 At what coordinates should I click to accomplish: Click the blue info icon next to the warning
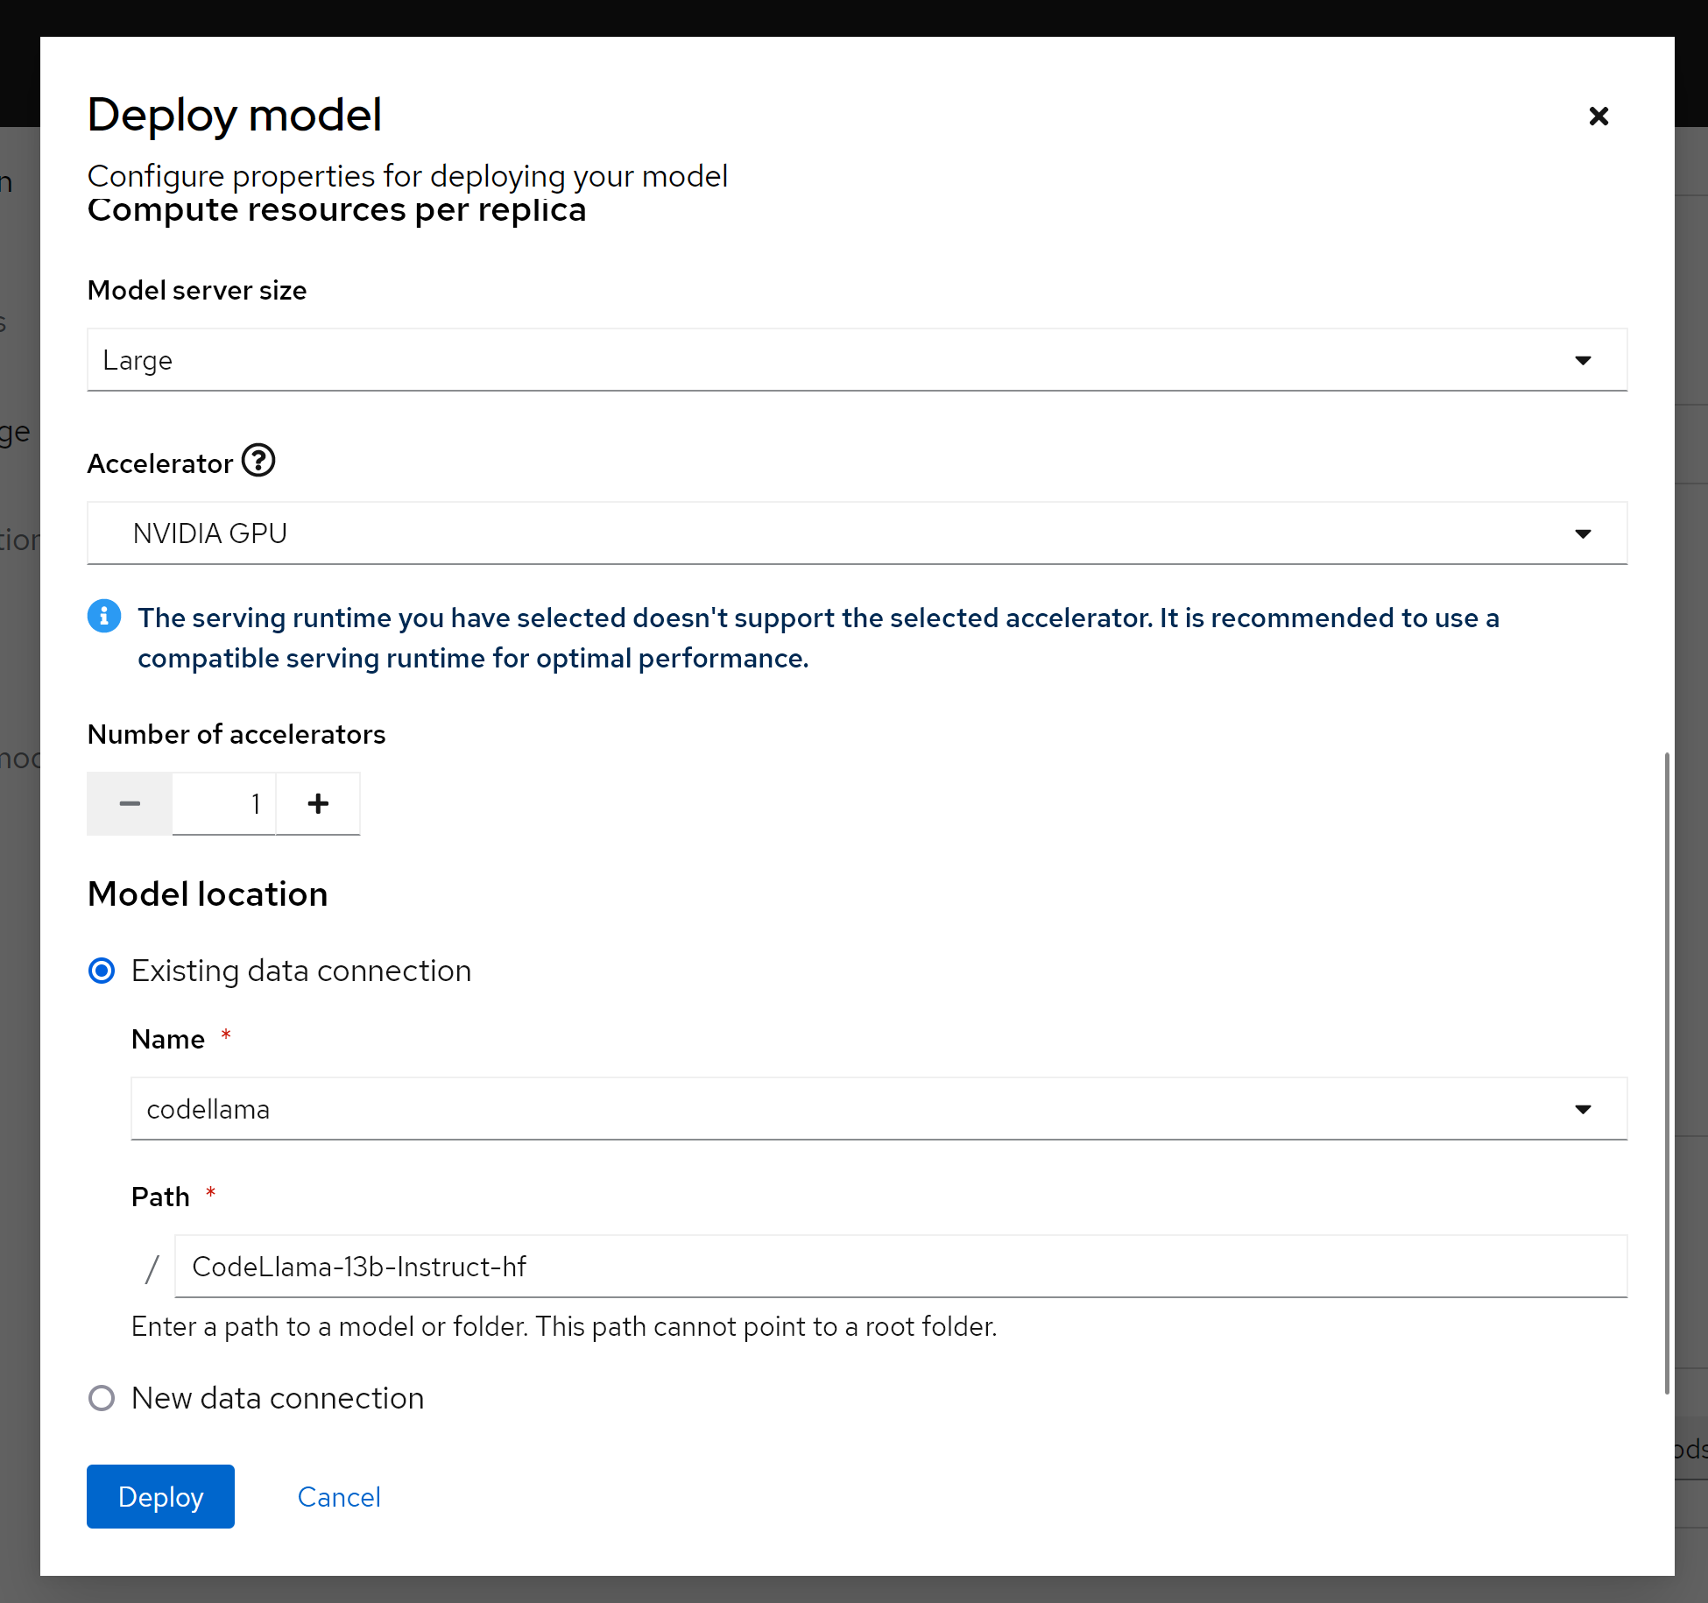tap(104, 617)
